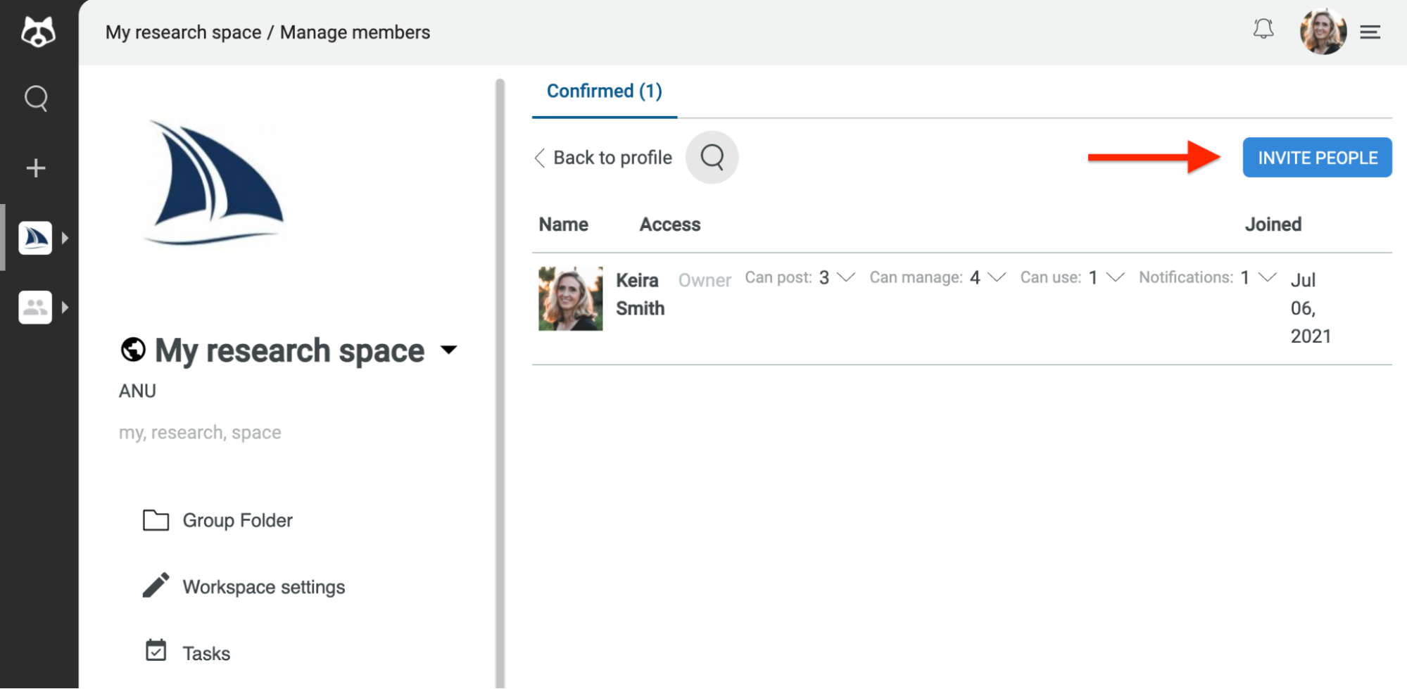Viewport: 1407px width, 689px height.
Task: Open the hamburger menu at top right
Action: [x=1370, y=32]
